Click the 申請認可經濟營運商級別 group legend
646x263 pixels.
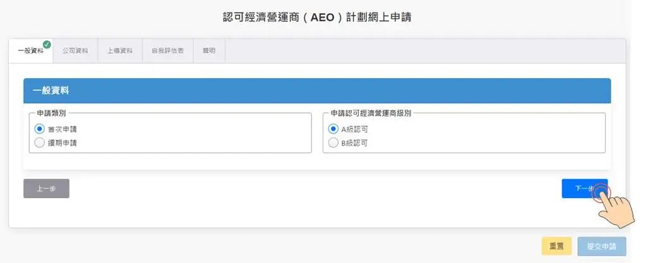[x=371, y=114]
